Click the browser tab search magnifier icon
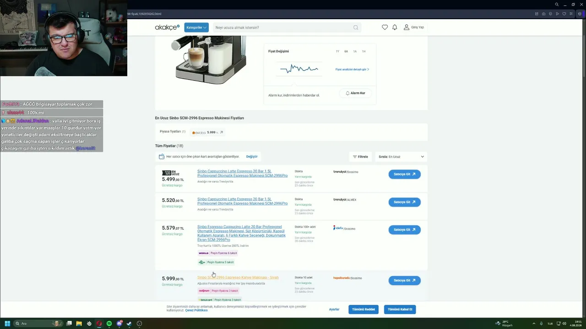The width and height of the screenshot is (586, 329). [x=557, y=5]
